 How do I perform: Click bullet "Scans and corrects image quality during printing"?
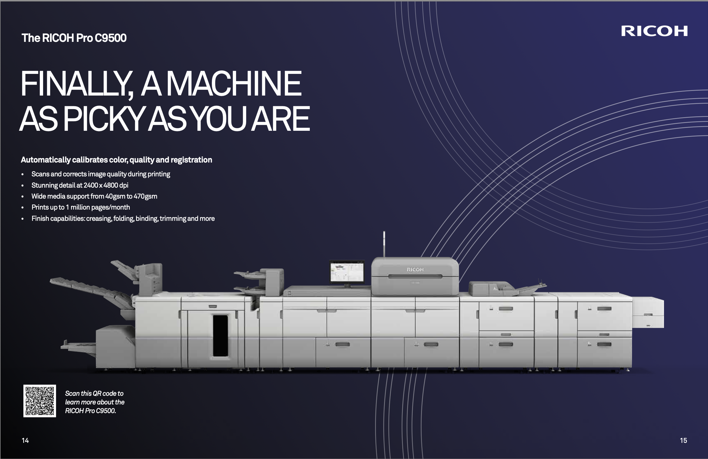pos(101,174)
